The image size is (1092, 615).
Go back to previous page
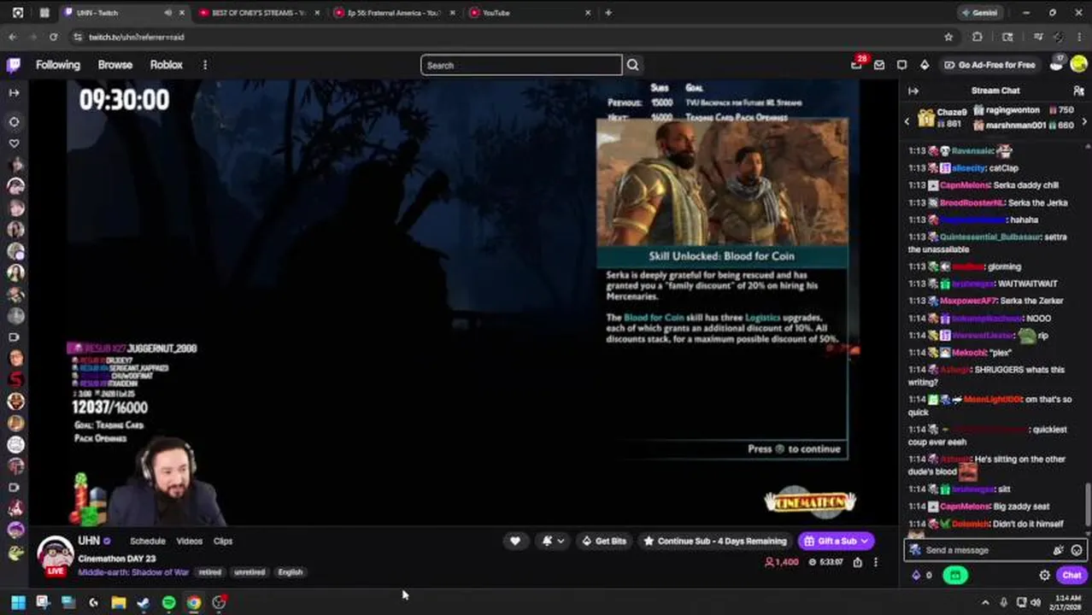tap(12, 37)
